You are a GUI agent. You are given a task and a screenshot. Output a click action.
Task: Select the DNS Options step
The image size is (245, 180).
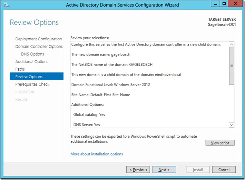coord(32,54)
